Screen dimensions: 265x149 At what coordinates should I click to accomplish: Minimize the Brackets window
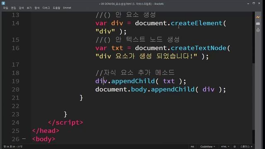pyautogui.click(x=248, y=3)
